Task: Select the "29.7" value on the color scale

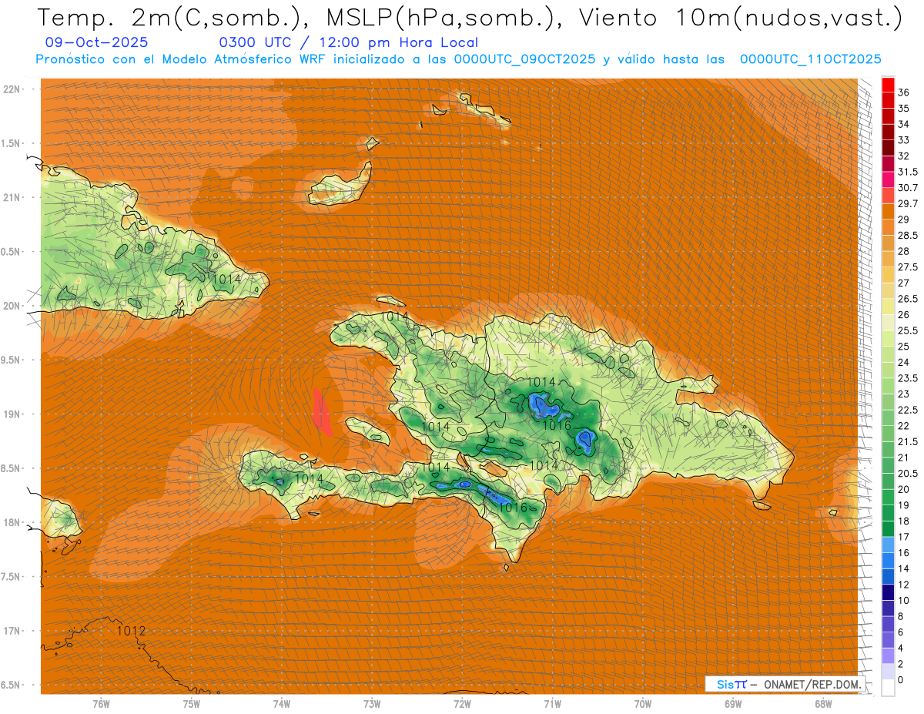Action: coord(907,203)
